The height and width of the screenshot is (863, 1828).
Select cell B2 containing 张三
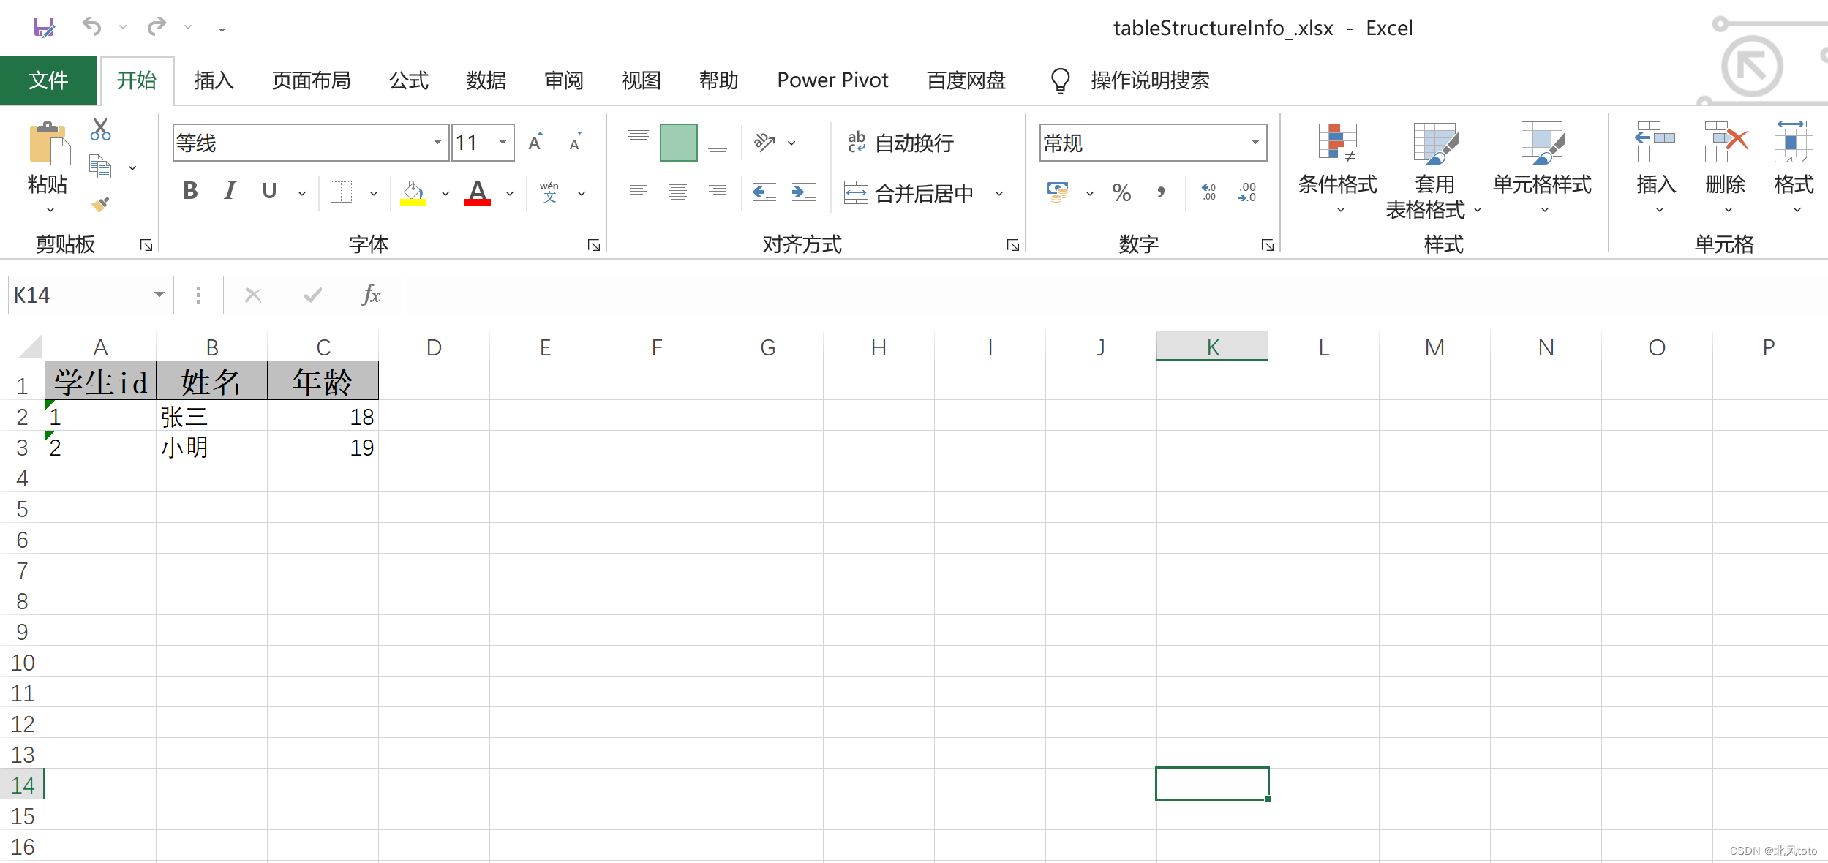211,417
